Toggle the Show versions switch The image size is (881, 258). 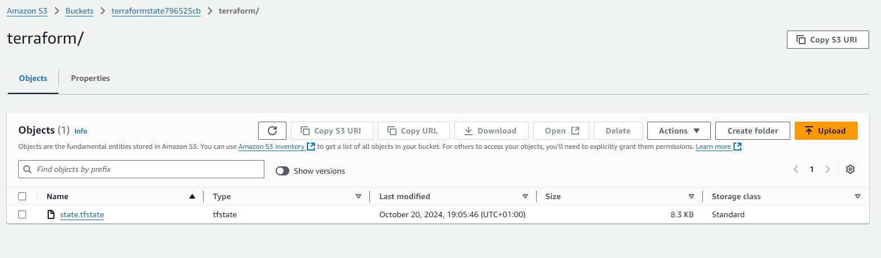click(x=283, y=171)
